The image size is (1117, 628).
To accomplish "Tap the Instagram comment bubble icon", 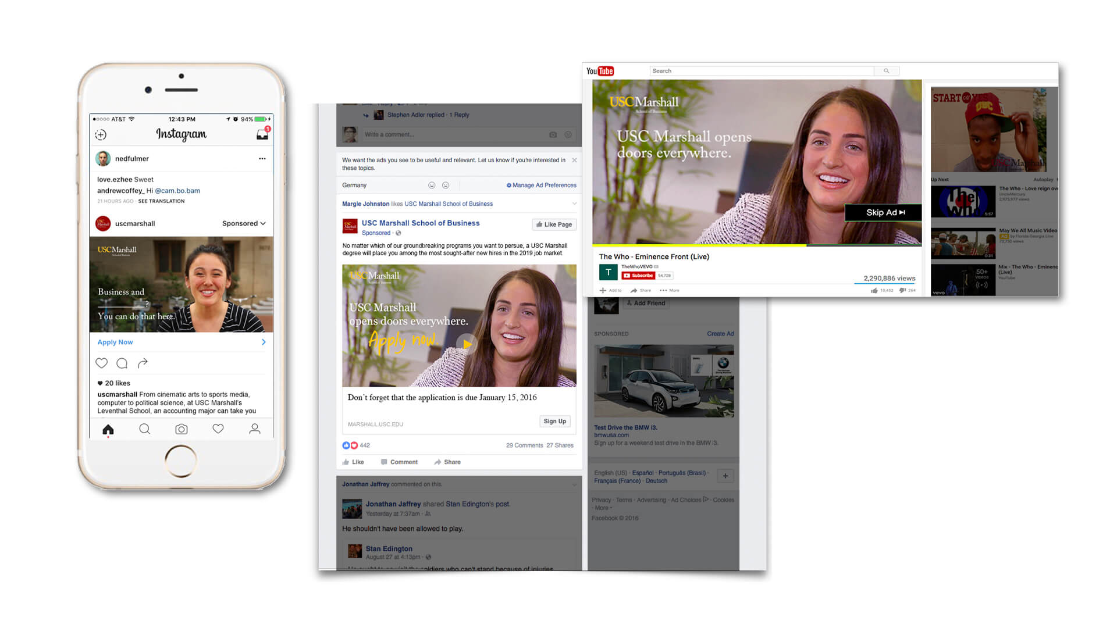I will pos(122,363).
